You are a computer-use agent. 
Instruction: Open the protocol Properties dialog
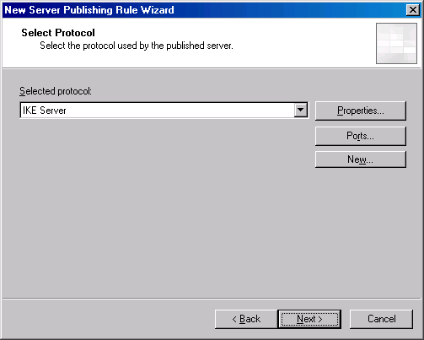point(361,111)
